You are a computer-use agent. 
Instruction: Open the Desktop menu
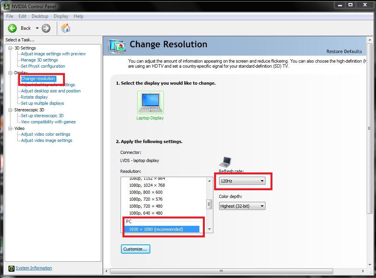pyautogui.click(x=40, y=16)
